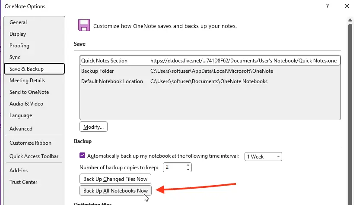Screen dimensions: 356x205
Task: Select the Trust Center category
Action: point(23,182)
